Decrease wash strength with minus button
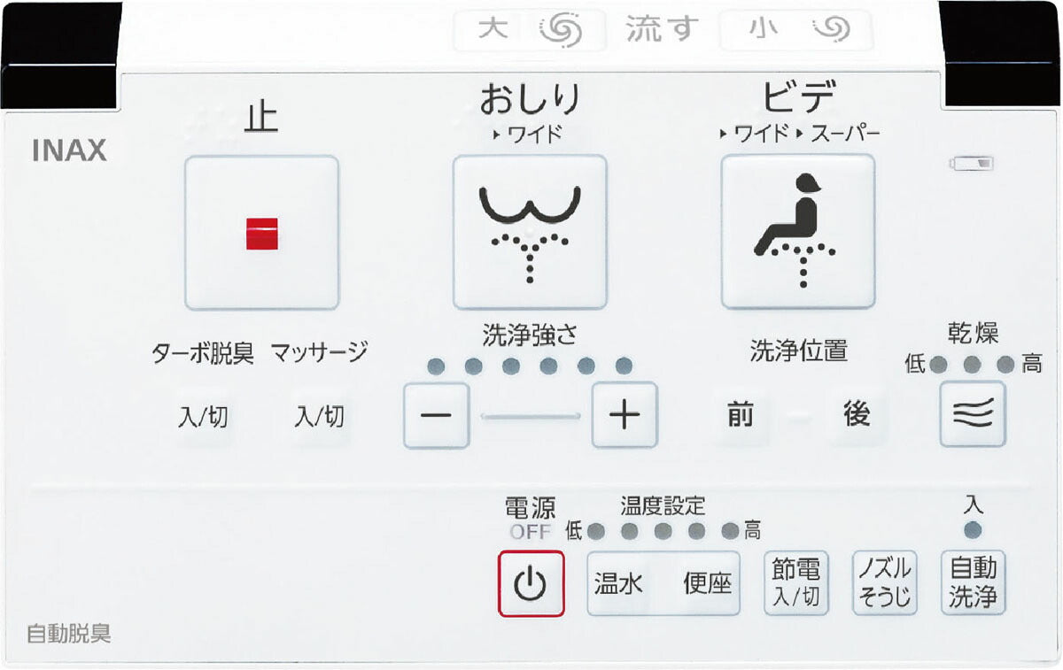The width and height of the screenshot is (1063, 670). pos(435,415)
